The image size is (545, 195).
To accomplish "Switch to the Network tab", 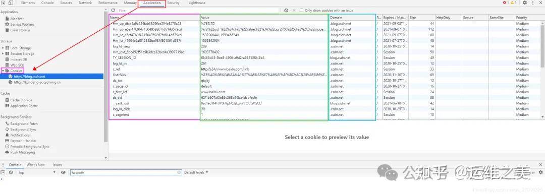I will [85, 3].
